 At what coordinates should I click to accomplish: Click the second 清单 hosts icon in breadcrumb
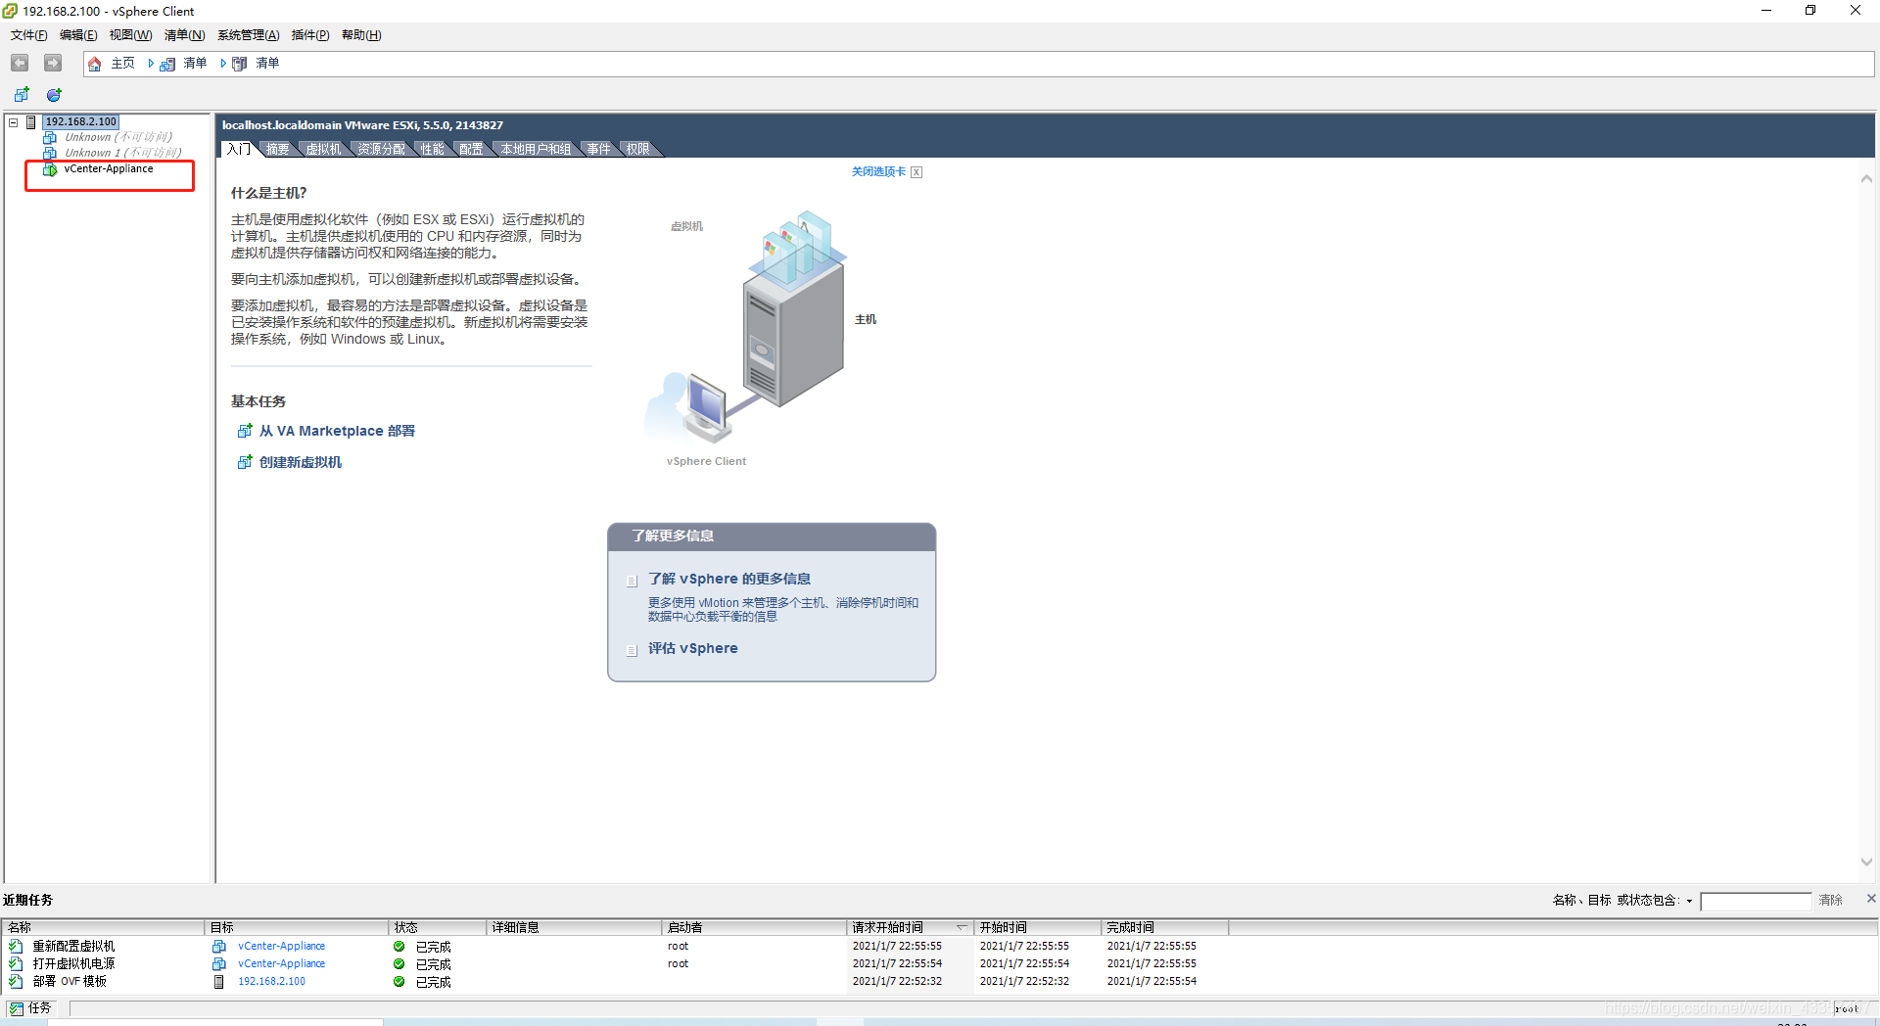pos(240,64)
